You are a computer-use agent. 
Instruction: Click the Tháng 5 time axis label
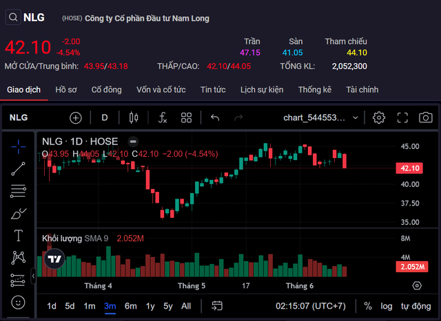[192, 286]
